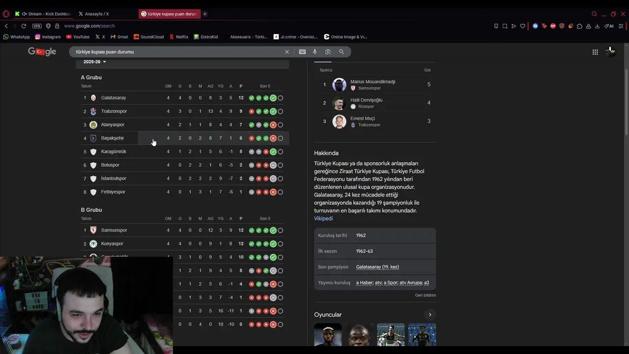Screen dimensions: 629x354
Task: Search by image with Google Lens
Action: pyautogui.click(x=328, y=52)
